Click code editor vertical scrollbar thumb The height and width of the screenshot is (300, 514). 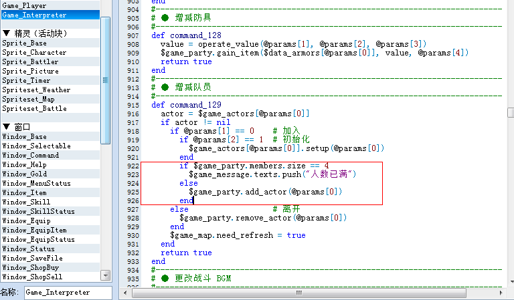pyautogui.click(x=511, y=112)
